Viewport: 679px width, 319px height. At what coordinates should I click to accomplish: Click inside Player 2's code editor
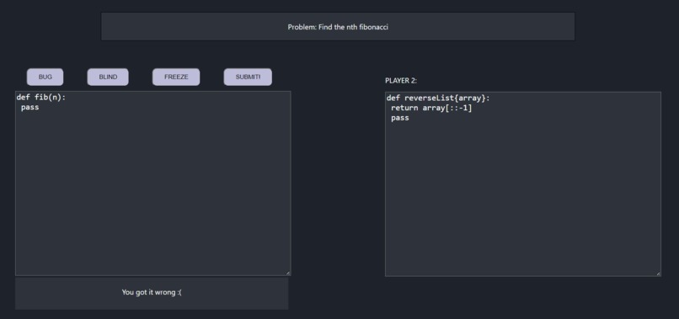pos(522,184)
